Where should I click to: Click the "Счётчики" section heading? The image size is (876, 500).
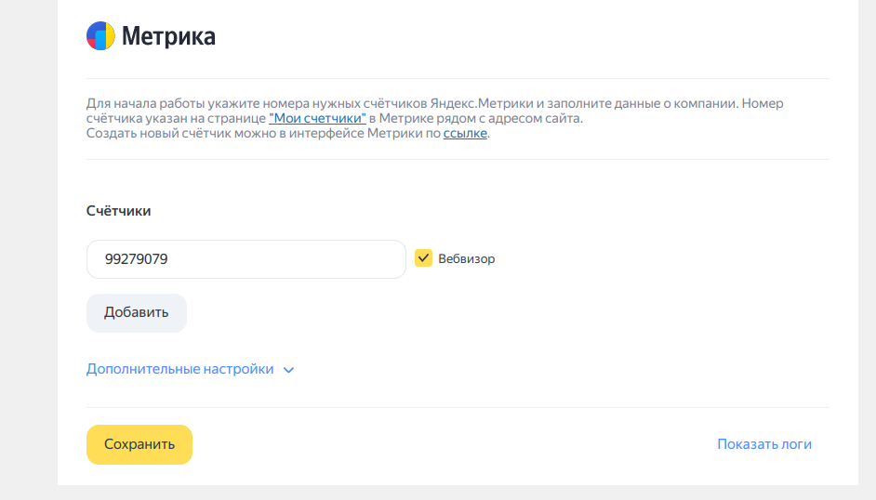click(118, 211)
